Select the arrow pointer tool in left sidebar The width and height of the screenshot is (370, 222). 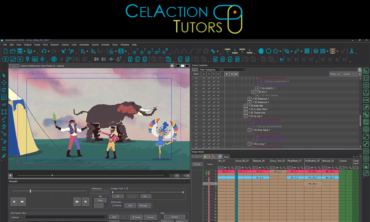coord(4,75)
